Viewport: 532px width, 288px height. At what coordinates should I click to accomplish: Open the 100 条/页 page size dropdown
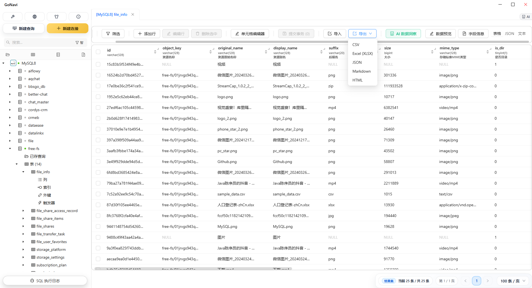point(513,281)
